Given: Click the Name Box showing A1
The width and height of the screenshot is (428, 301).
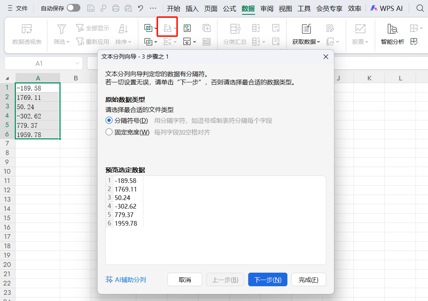Looking at the screenshot, I should point(38,63).
